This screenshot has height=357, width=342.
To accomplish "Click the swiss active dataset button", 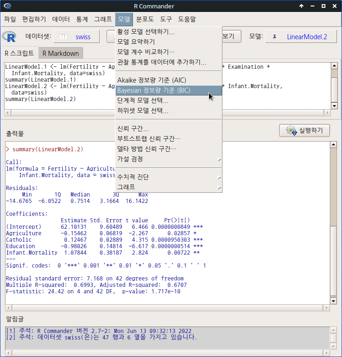I will tap(77, 36).
